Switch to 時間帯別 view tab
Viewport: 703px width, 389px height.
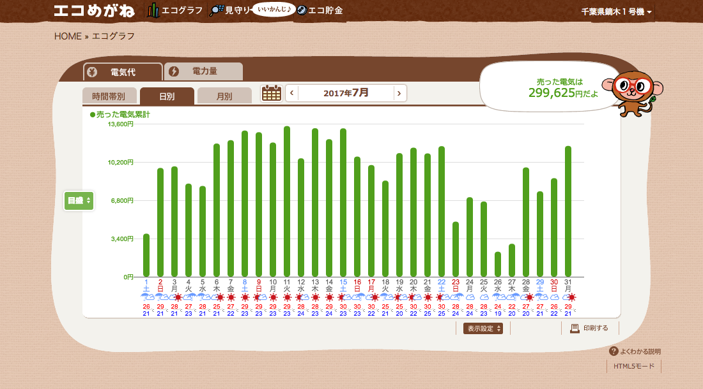(109, 96)
